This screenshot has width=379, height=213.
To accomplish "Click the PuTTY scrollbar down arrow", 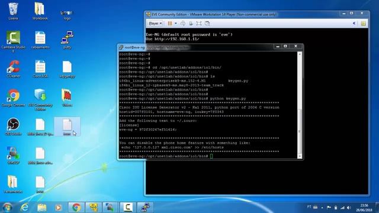I will [x=300, y=156].
